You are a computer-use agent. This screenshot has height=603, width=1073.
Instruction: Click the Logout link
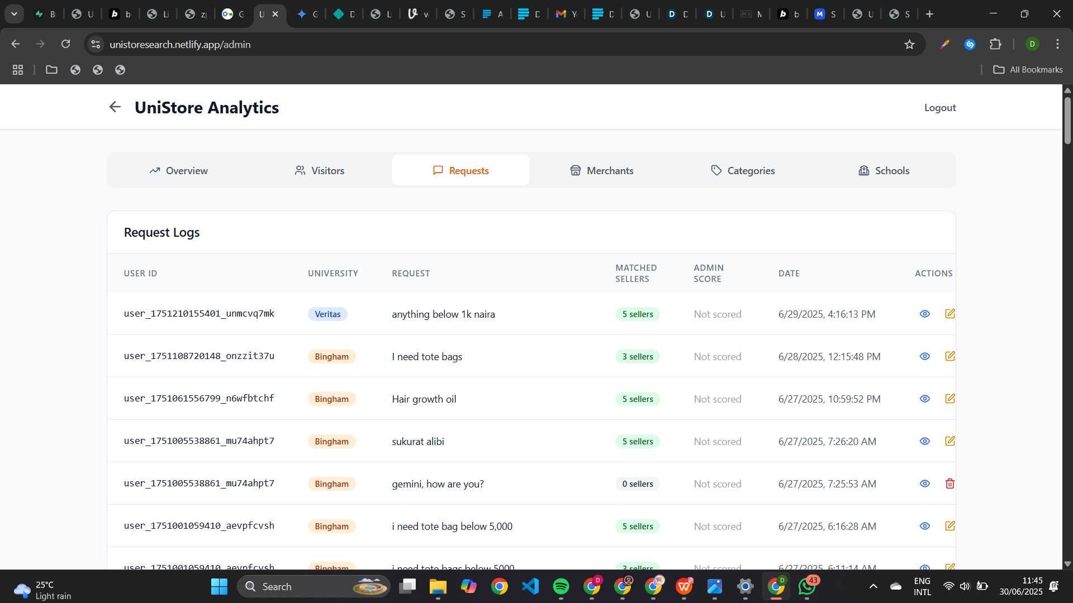pos(939,108)
